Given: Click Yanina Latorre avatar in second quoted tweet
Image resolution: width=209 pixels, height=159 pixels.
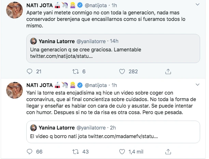Looking at the screenshot, I should (33, 128).
